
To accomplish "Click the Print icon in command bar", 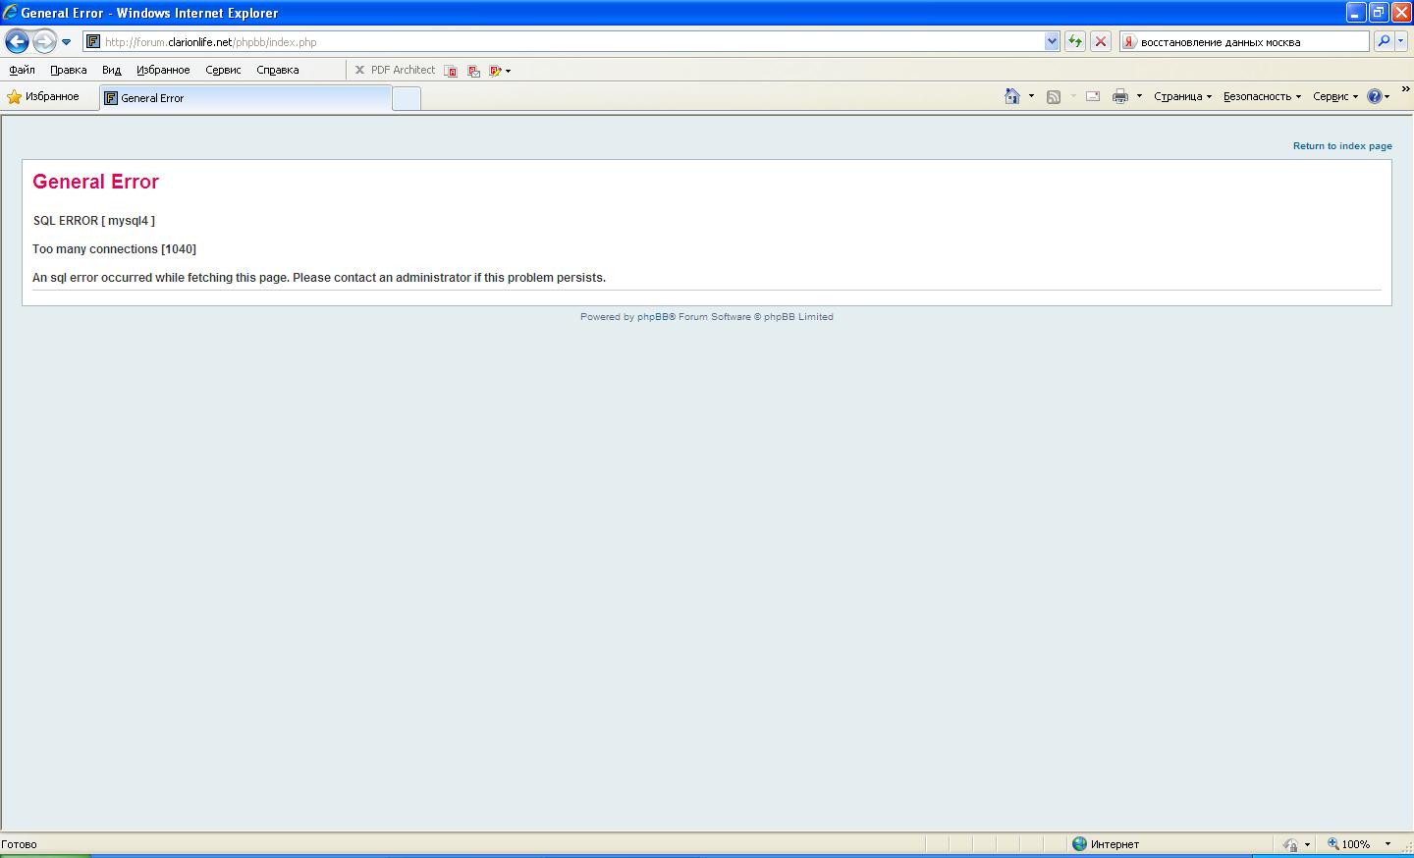I will coord(1119,96).
